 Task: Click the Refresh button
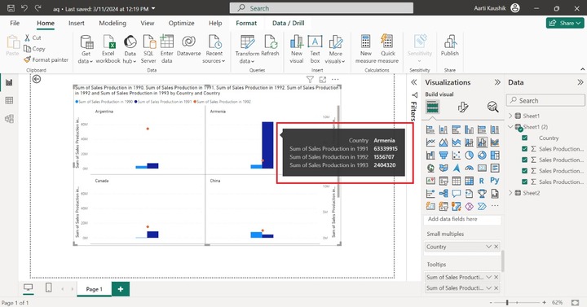270,46
